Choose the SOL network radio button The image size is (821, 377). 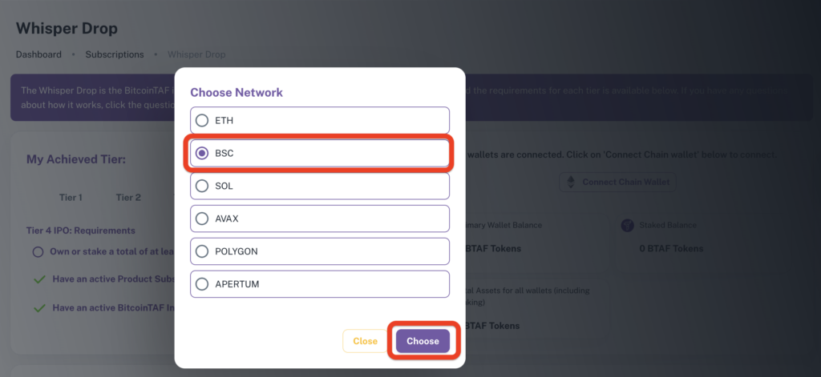click(x=201, y=186)
